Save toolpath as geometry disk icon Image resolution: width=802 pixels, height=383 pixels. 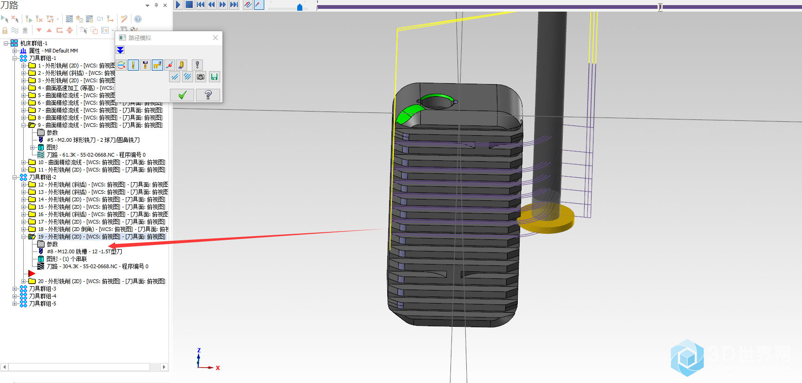tap(214, 77)
